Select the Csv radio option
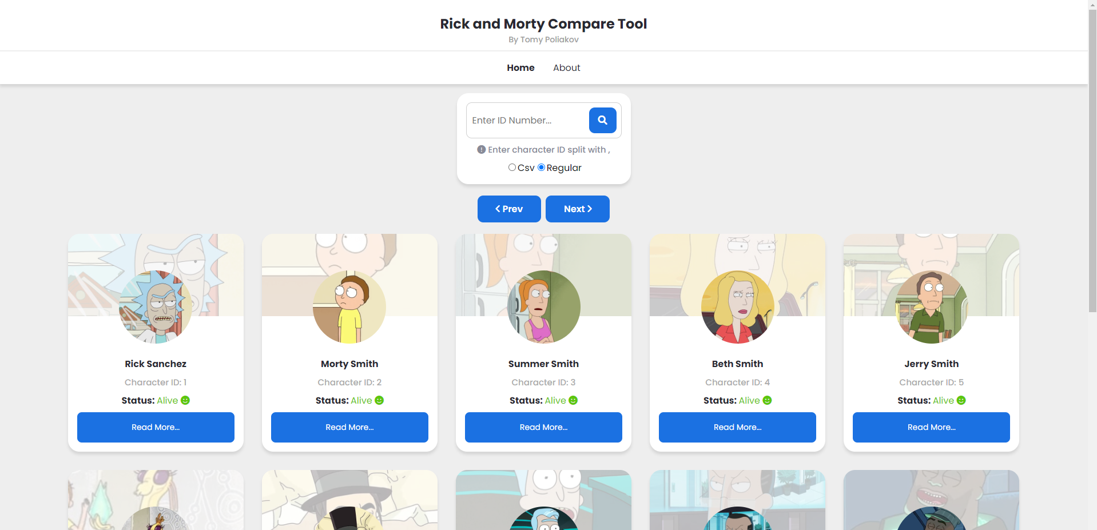This screenshot has width=1097, height=530. click(512, 168)
